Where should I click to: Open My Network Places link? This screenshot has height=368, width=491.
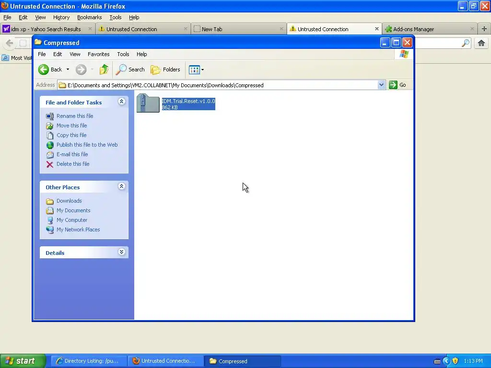(78, 230)
